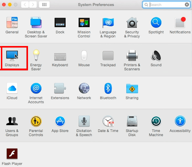Go back with the left arrow button
This screenshot has height=167, width=192.
[x=25, y=5]
